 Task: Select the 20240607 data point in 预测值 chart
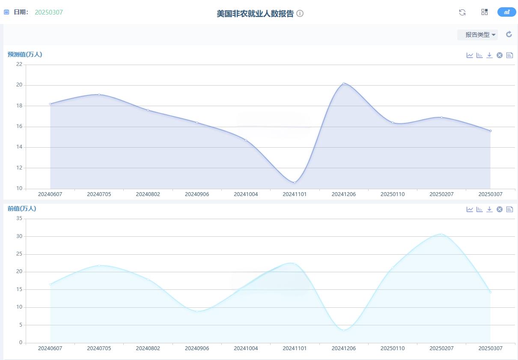(x=50, y=104)
